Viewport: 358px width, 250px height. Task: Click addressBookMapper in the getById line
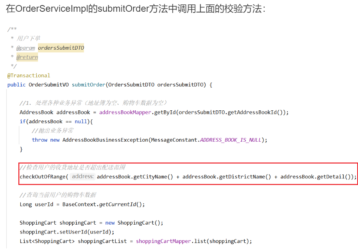pos(125,112)
